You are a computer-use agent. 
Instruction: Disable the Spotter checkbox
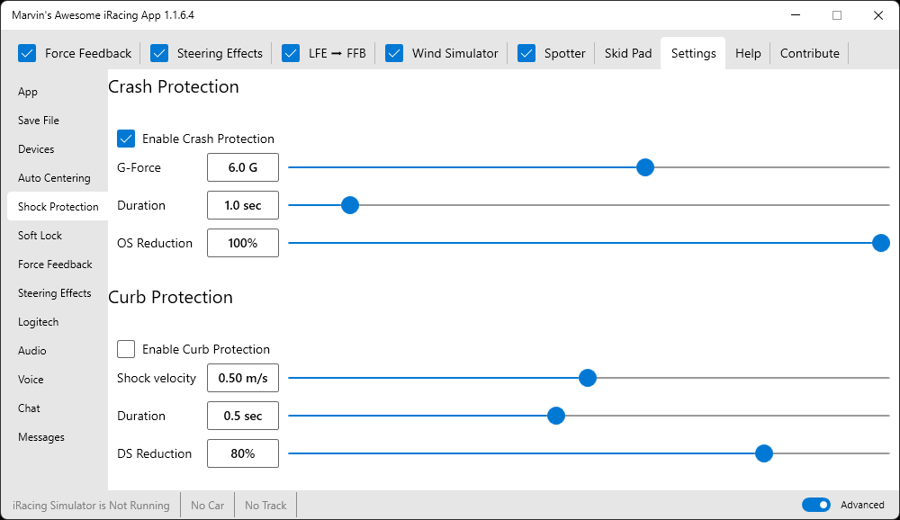[x=526, y=53]
